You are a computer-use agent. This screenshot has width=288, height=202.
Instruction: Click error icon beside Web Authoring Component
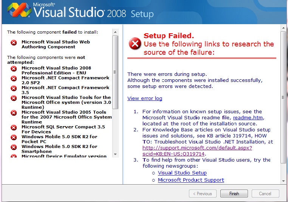pos(14,43)
